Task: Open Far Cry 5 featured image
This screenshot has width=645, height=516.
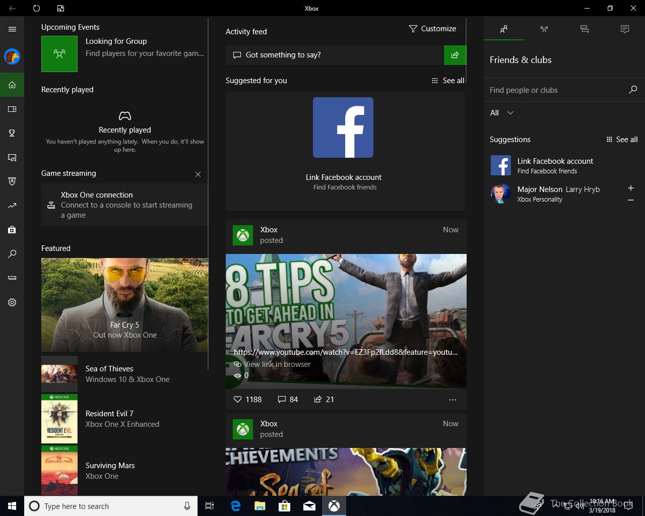Action: [x=124, y=305]
